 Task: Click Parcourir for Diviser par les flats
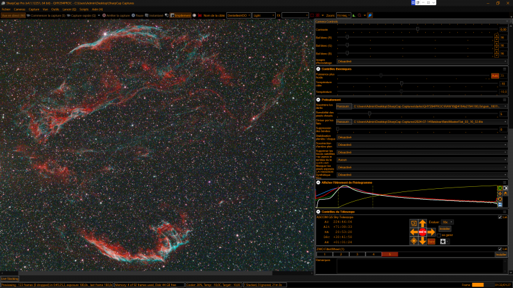(344, 122)
